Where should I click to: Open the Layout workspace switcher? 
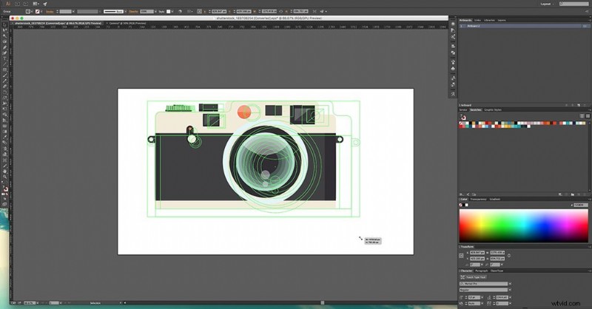547,4
